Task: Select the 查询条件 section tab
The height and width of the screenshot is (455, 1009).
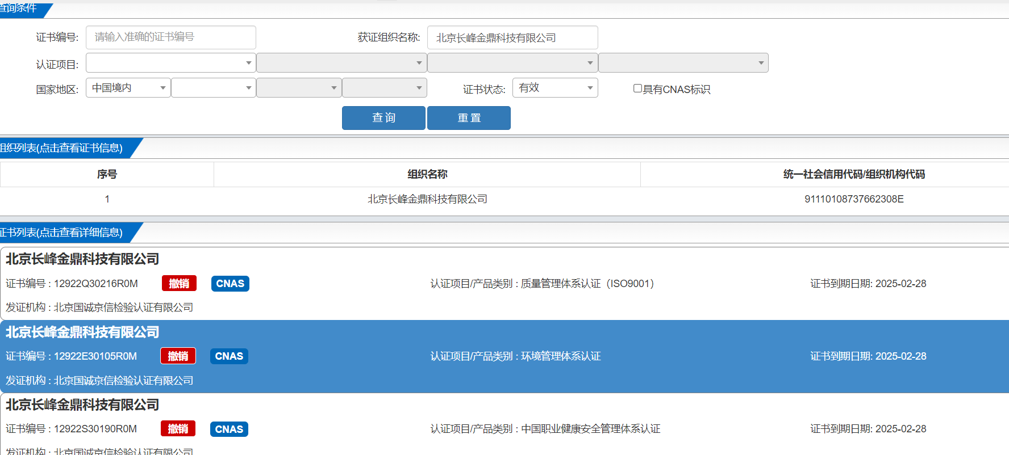Action: pos(23,9)
